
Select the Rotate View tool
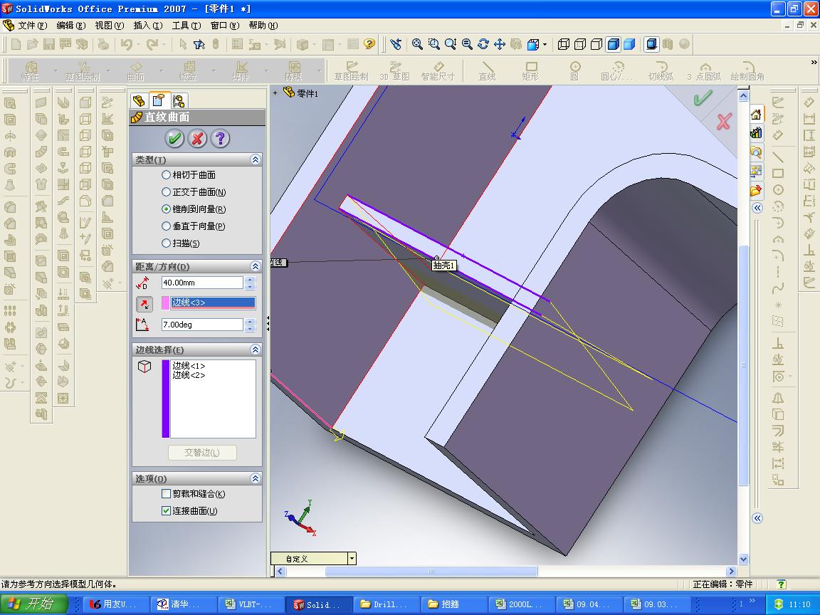[x=483, y=44]
